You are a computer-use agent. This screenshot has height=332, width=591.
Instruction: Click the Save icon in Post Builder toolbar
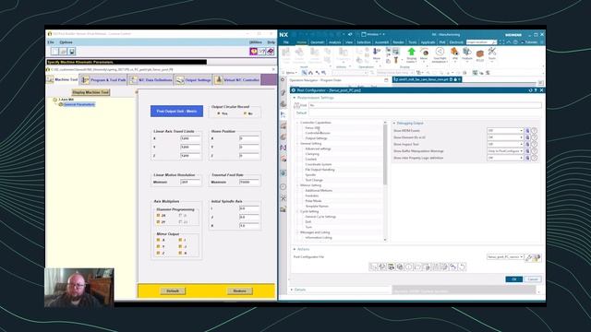[x=72, y=52]
